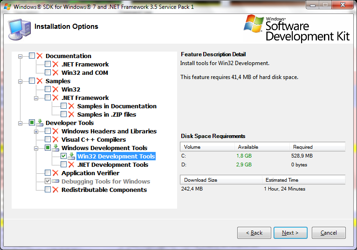Click the Available column header
Screen dimensions: 357x250
click(x=262, y=147)
